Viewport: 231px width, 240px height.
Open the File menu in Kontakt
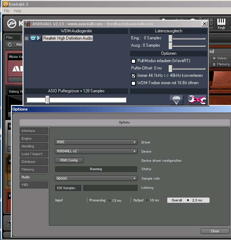[x=7, y=11]
